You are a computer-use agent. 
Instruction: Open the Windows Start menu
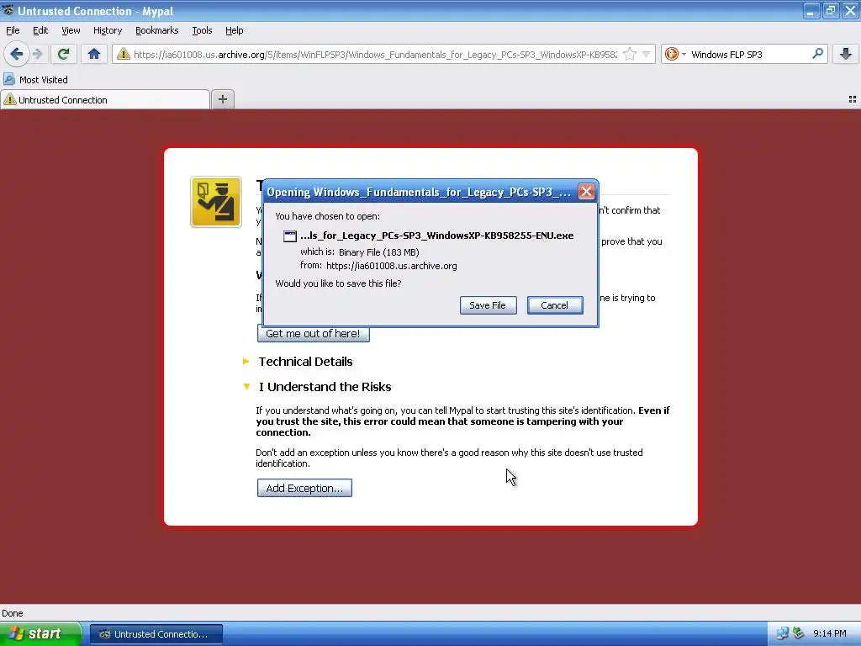click(x=40, y=633)
